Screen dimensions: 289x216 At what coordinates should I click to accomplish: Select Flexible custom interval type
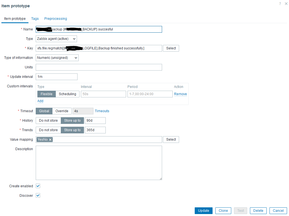tap(46, 94)
